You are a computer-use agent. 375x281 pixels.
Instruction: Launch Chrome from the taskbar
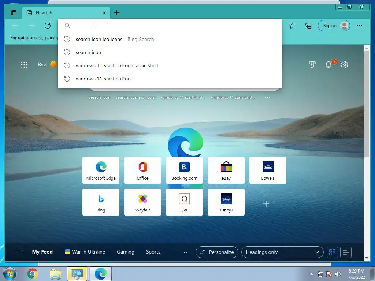(32, 274)
